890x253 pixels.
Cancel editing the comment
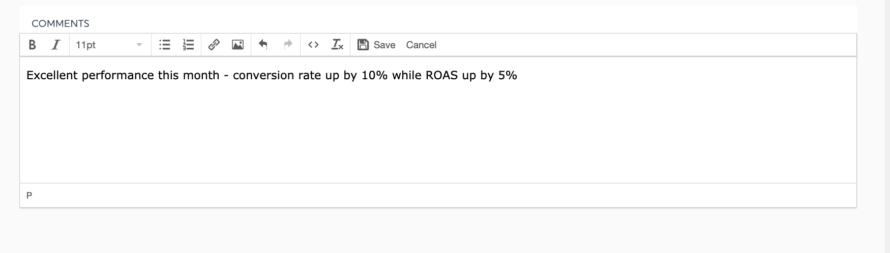pyautogui.click(x=421, y=45)
